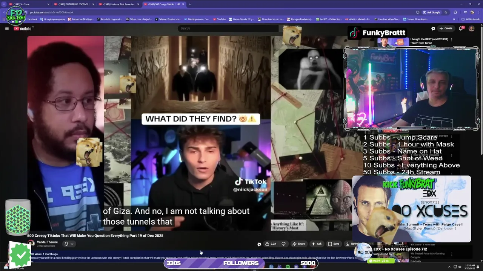Click the YouTube Create button
Image resolution: width=483 pixels, height=271 pixels.
pyautogui.click(x=446, y=28)
